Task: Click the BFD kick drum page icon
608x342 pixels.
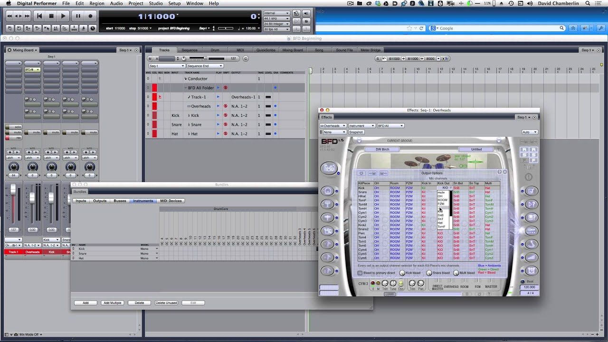Action: (x=328, y=191)
